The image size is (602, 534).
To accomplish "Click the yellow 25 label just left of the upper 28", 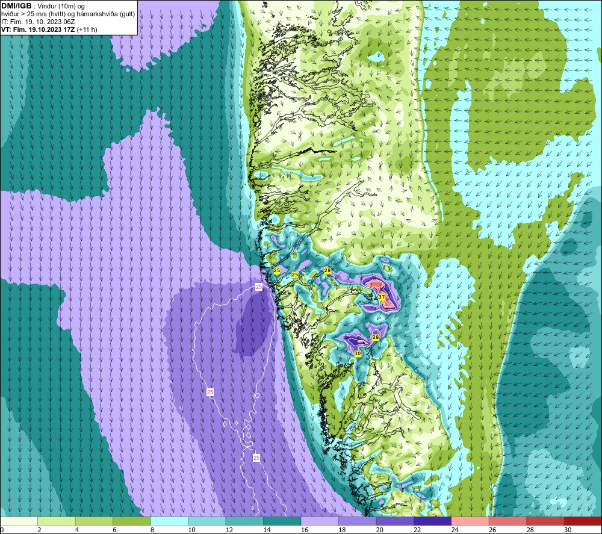I will tap(295, 275).
